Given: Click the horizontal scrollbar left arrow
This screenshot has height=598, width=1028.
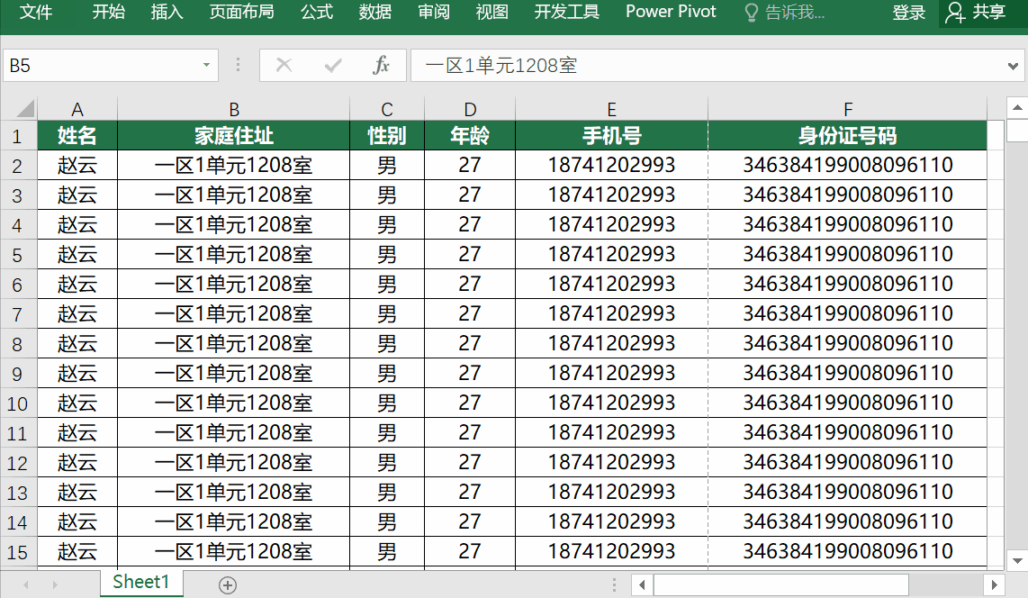Looking at the screenshot, I should (641, 584).
